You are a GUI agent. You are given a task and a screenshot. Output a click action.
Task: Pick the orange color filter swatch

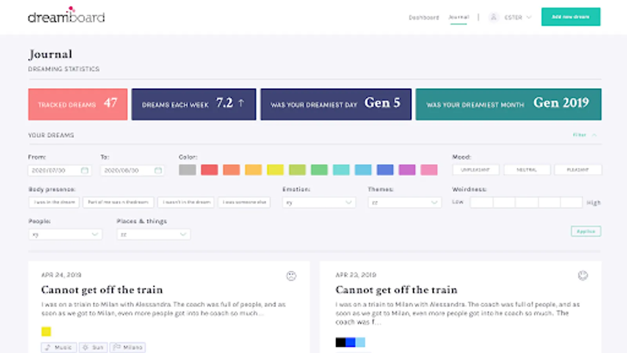[231, 170]
